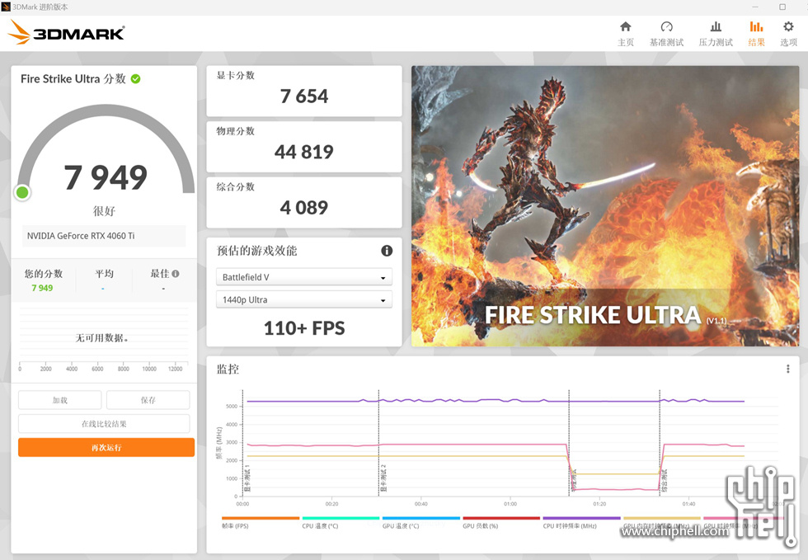The height and width of the screenshot is (560, 808).
Task: Click the 加载 load button
Action: [x=59, y=400]
